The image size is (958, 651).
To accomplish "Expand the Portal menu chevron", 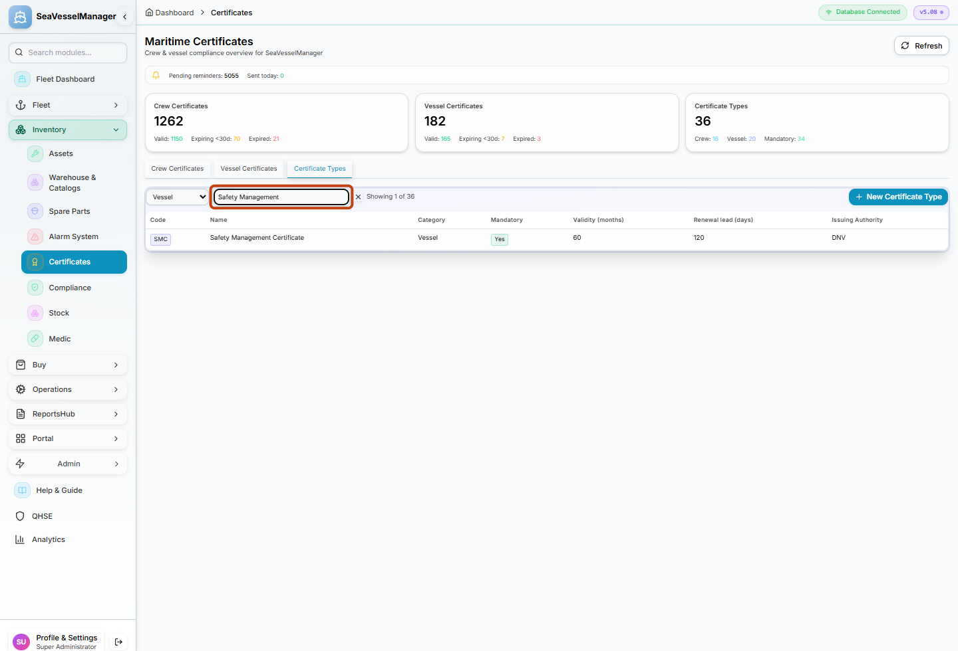I will pyautogui.click(x=116, y=438).
